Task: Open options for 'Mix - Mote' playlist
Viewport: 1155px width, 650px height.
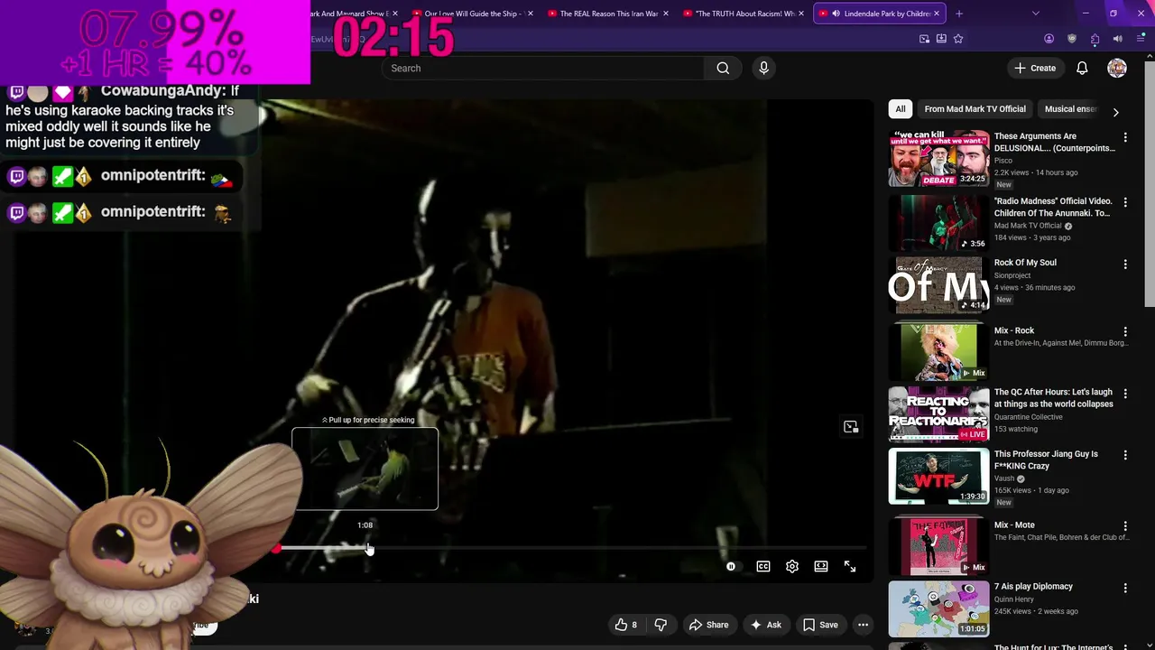Action: tap(1125, 525)
